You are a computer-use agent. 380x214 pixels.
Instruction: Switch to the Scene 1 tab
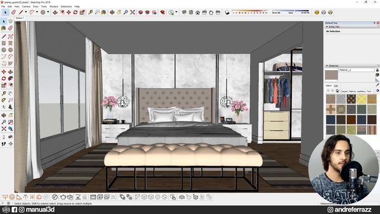[20, 18]
